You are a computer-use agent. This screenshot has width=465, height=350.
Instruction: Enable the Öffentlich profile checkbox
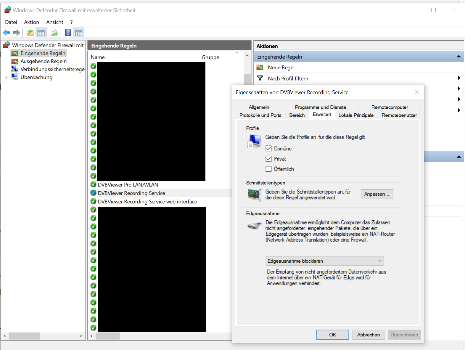268,169
